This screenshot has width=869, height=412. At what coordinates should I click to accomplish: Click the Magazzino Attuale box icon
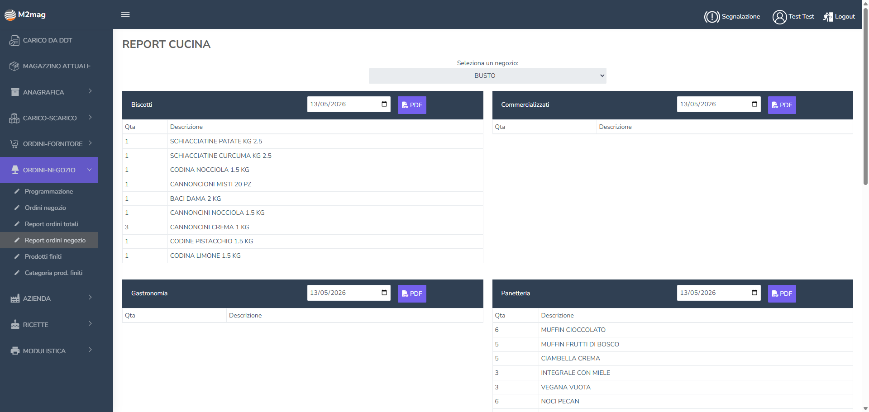[x=14, y=66]
